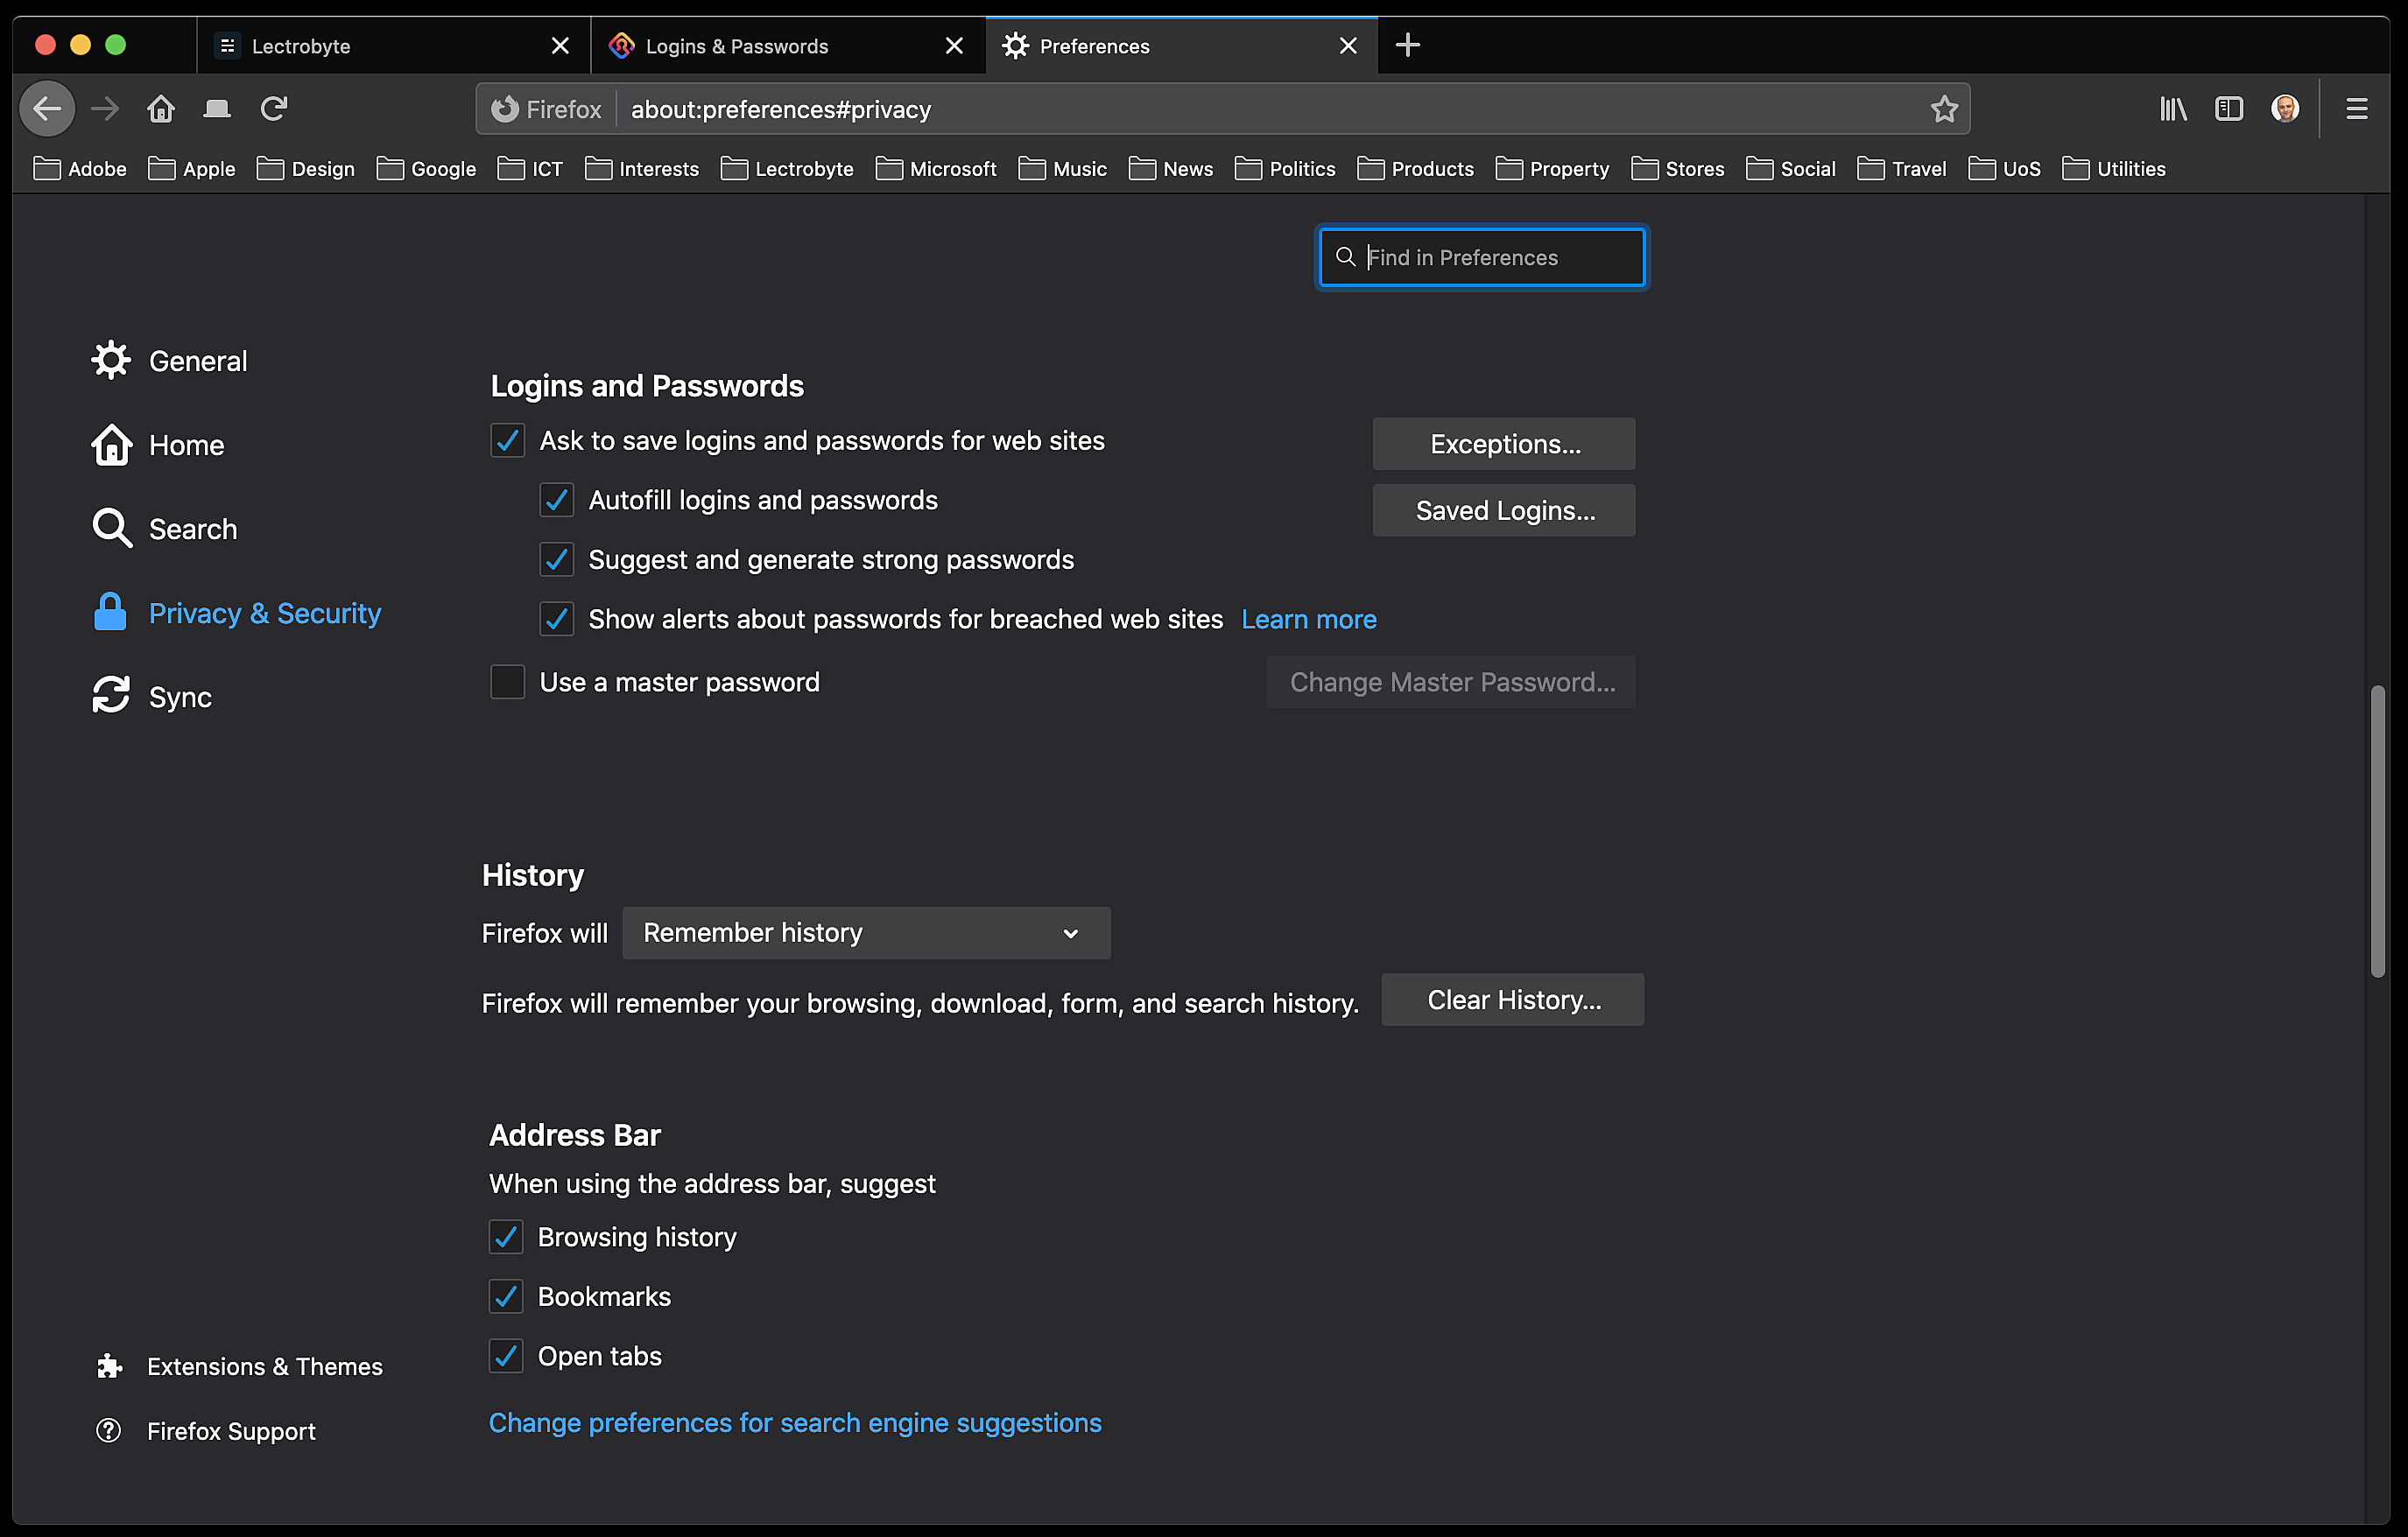
Task: Open Learn more link about breaches
Action: [1308, 620]
